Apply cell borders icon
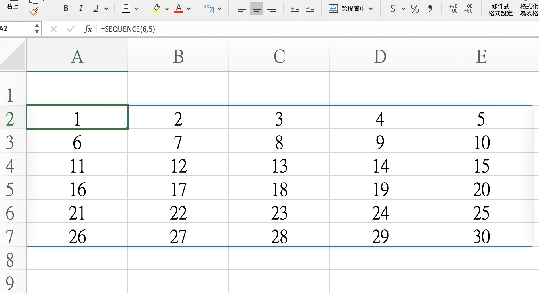 126,9
